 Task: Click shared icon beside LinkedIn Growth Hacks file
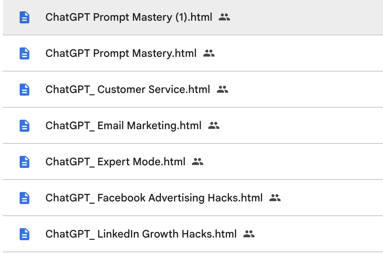pyautogui.click(x=249, y=234)
